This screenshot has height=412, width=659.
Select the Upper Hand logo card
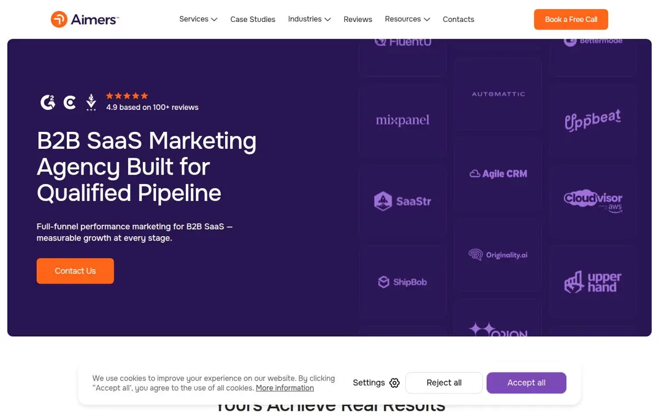pos(593,282)
